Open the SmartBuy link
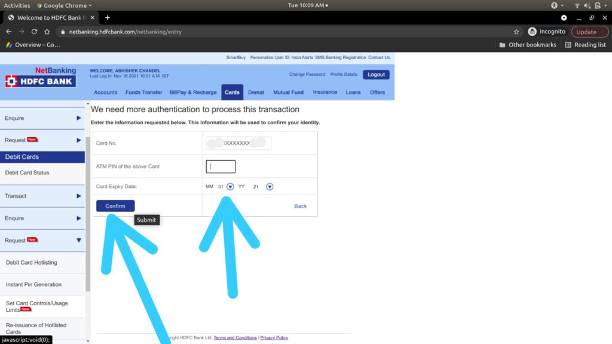612x344 pixels. click(235, 57)
